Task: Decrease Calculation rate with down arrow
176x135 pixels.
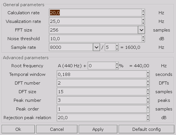Action: [x=143, y=15]
